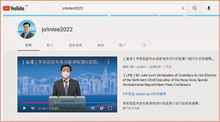Click the #特首選舉 hashtag
The height and width of the screenshot is (122, 220).
click(x=158, y=94)
